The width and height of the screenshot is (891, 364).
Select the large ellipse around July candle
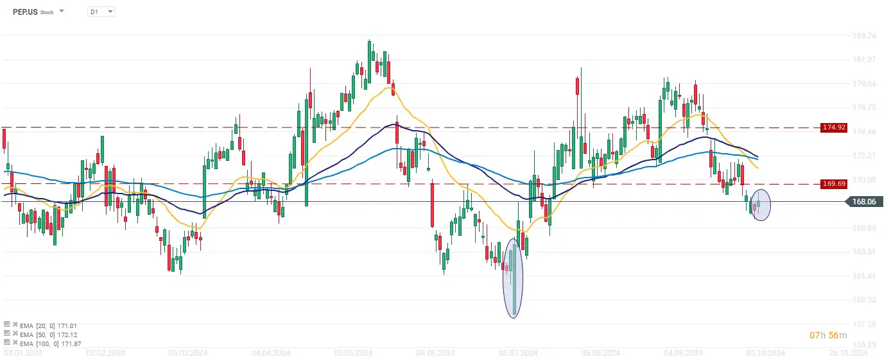(x=513, y=278)
